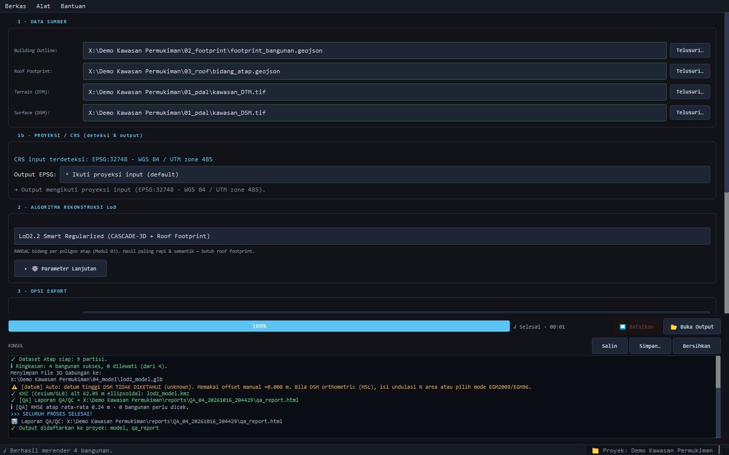The image size is (729, 455).
Task: Click the Terrain (DTM) path field
Action: point(375,92)
